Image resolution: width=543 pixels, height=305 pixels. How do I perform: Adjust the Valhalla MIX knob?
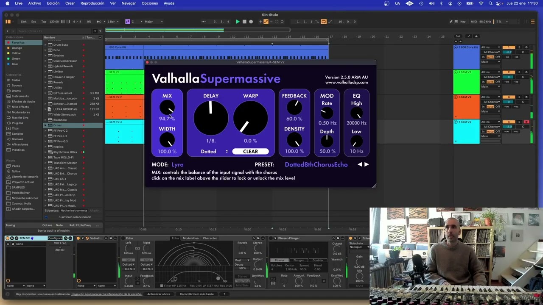(167, 107)
